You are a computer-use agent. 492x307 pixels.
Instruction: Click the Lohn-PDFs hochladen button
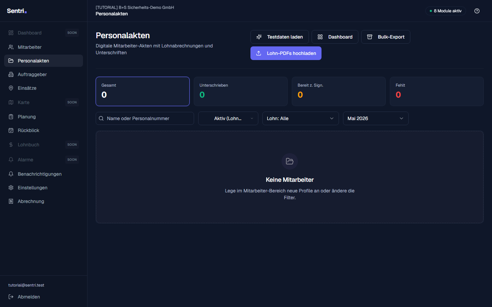[286, 53]
